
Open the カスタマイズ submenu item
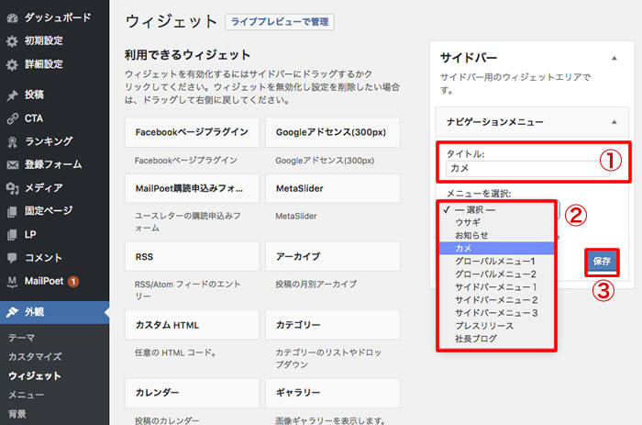35,356
